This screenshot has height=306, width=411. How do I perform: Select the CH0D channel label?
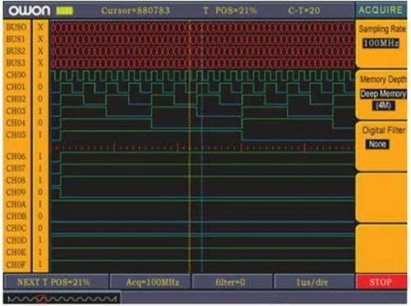coord(16,240)
